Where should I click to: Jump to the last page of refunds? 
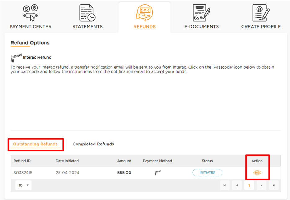coord(274,185)
